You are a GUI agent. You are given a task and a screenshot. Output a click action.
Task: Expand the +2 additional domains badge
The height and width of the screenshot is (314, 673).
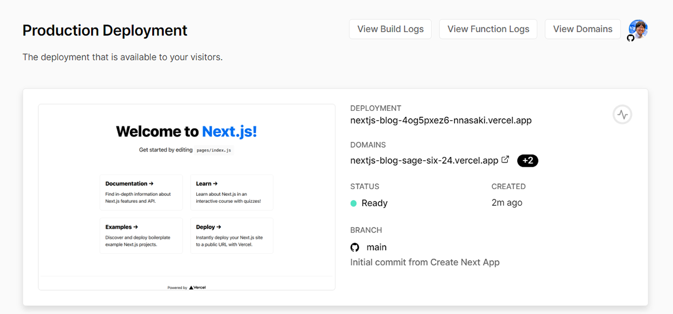[x=528, y=161]
